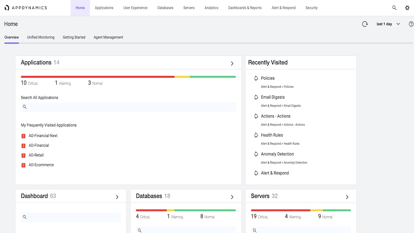Image resolution: width=414 pixels, height=233 pixels.
Task: Click the bell icon beside Anomaly Detection
Action: [x=256, y=154]
